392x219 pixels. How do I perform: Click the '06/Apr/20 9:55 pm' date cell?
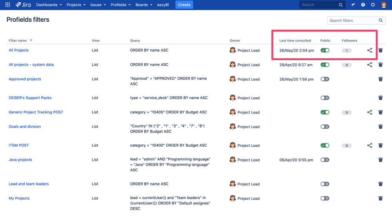pos(296,160)
